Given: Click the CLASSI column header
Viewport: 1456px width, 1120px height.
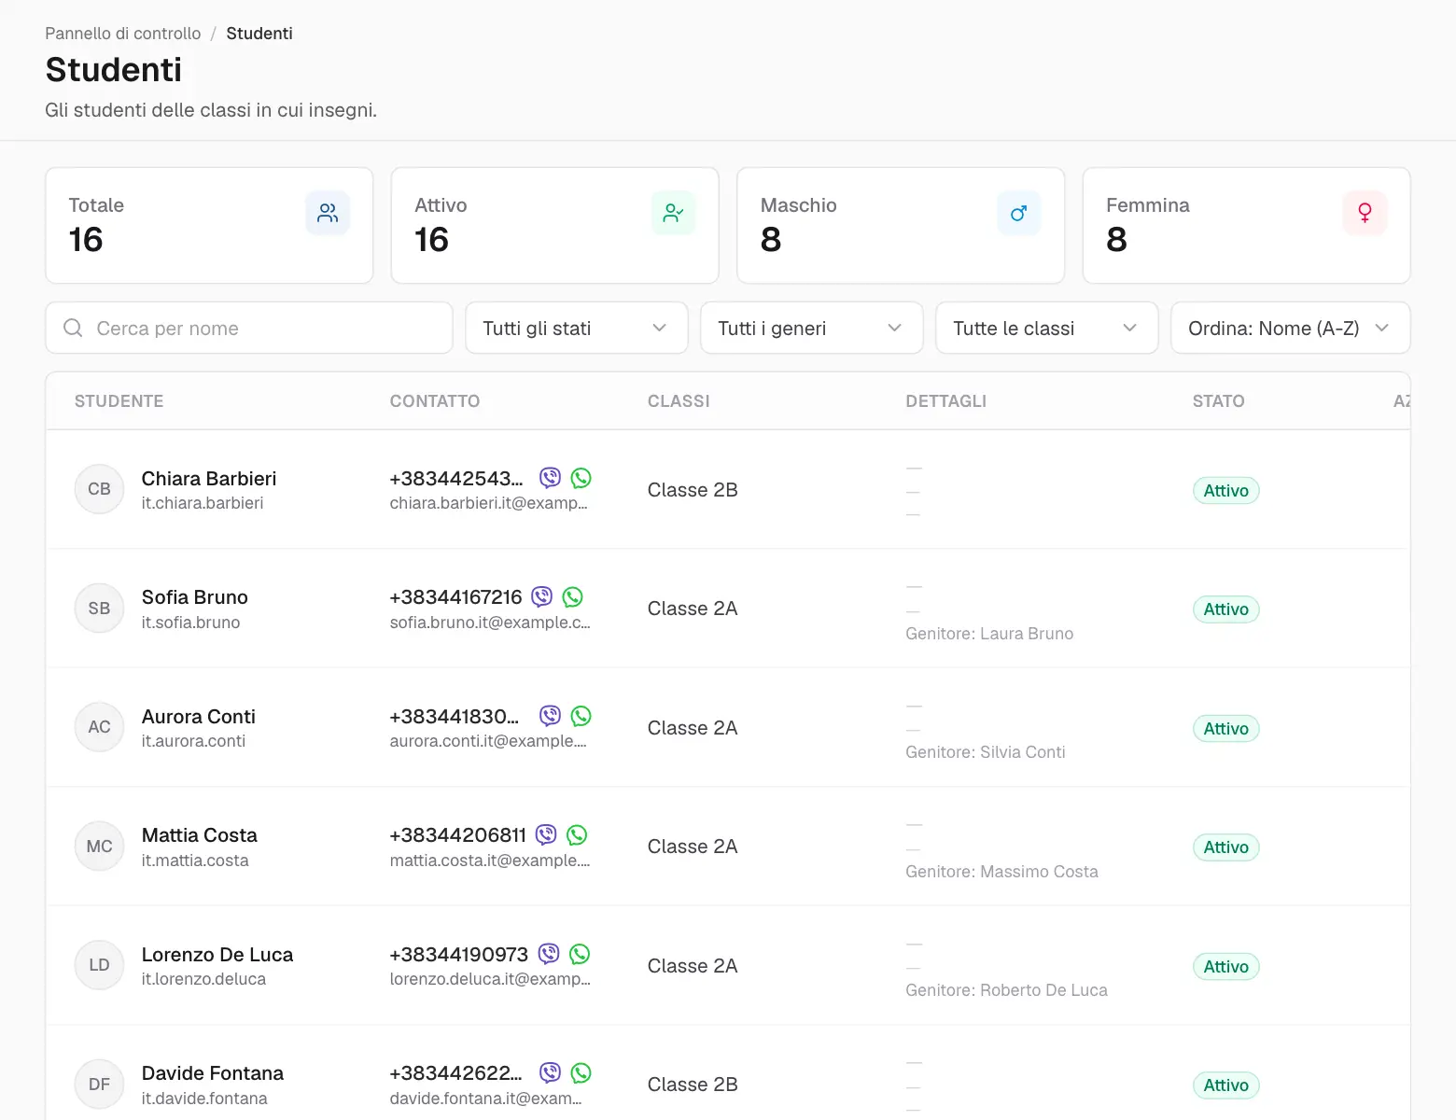Looking at the screenshot, I should point(679,401).
